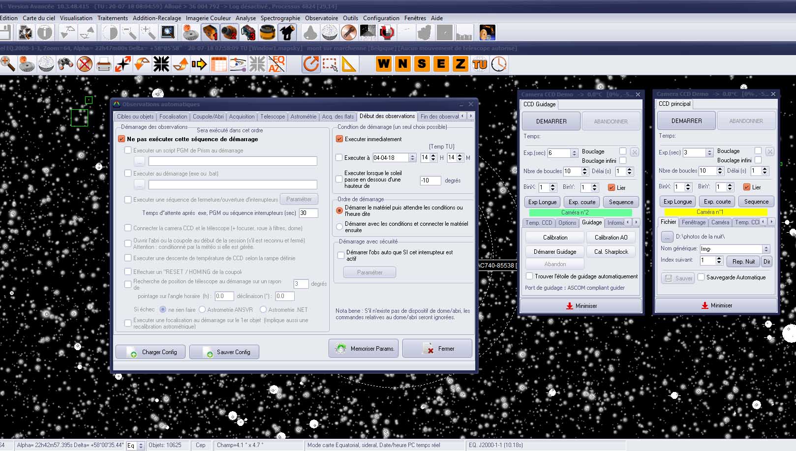Open the Eq coordinate selector in status bar
Viewport: 796px width, 451px height.
pyautogui.click(x=141, y=446)
